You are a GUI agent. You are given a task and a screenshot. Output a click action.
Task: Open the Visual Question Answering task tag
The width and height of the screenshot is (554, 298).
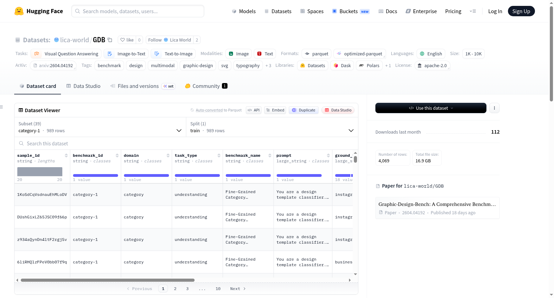66,54
